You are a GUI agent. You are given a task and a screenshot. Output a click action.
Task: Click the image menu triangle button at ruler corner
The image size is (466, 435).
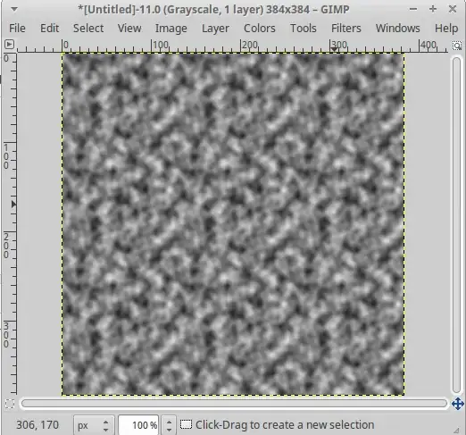pos(9,45)
